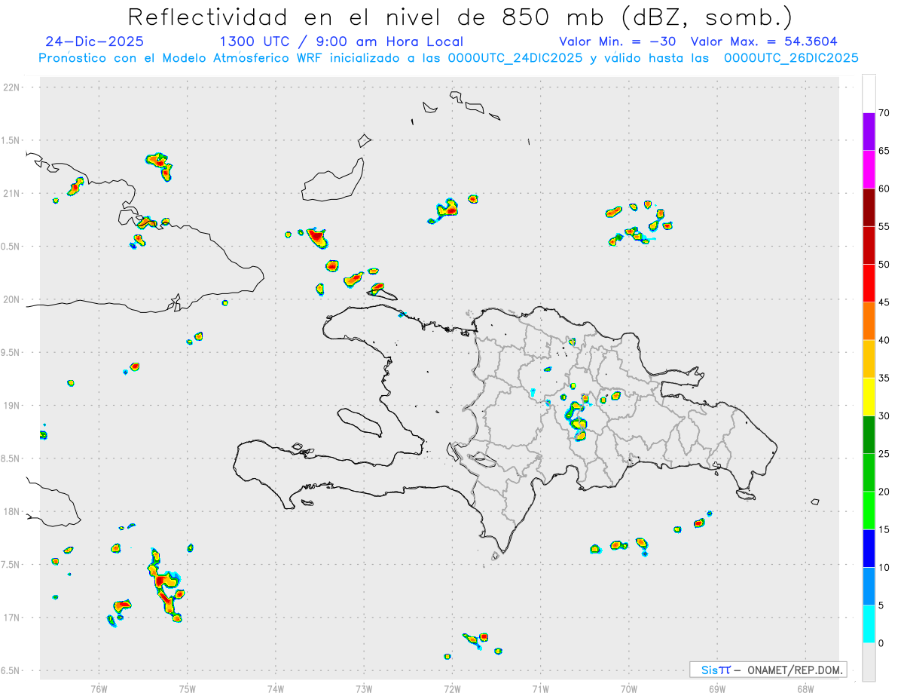Click the time label '1300 UTC / 9:00 am Hora Local'

[x=341, y=41]
